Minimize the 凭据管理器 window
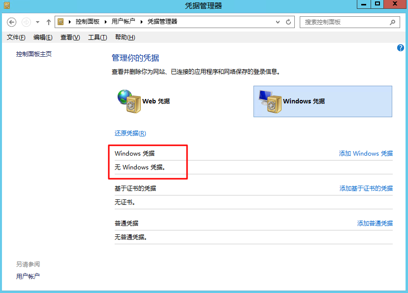408x293 pixels. [364, 4]
